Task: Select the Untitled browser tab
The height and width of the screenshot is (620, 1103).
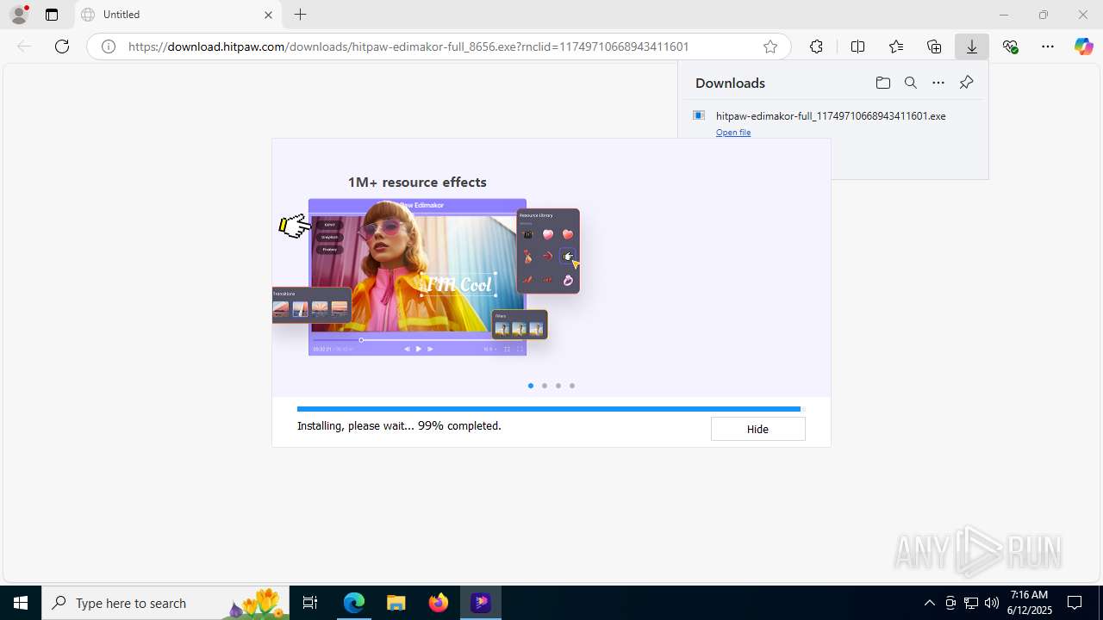Action: click(178, 15)
